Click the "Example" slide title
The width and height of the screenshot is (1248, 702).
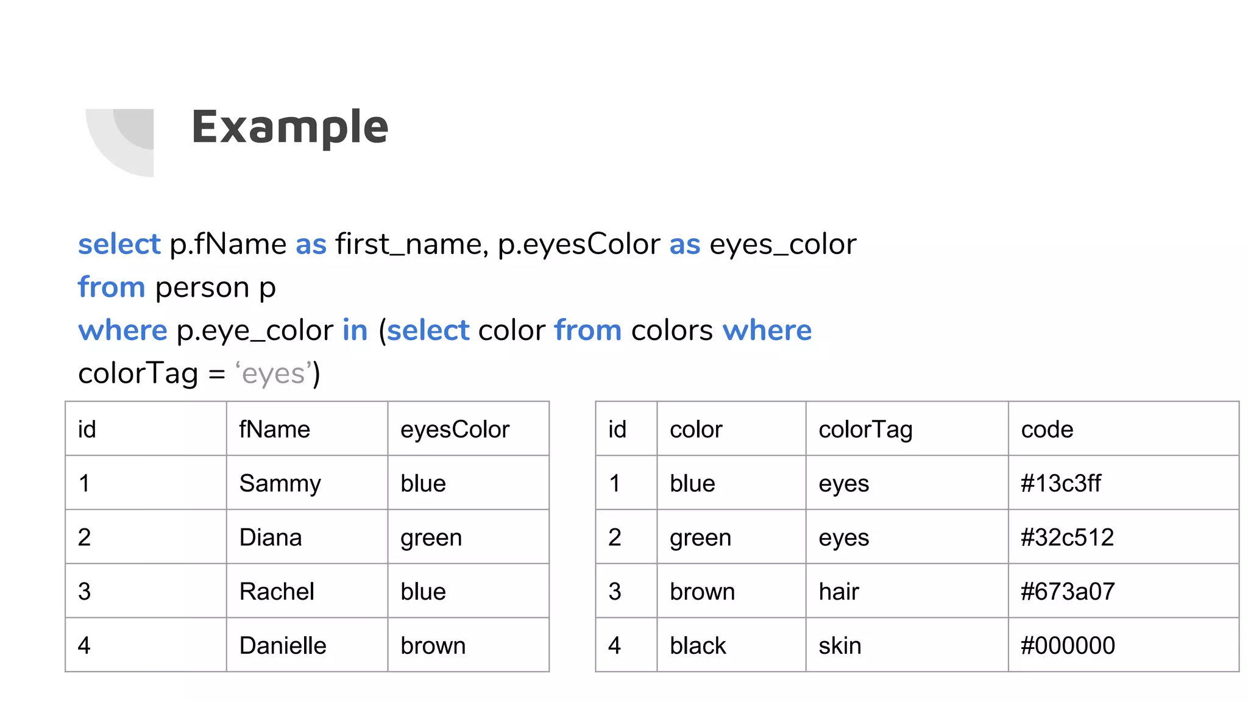[289, 127]
